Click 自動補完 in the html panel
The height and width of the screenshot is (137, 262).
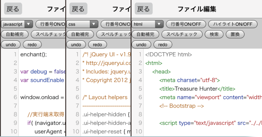click(x=145, y=34)
